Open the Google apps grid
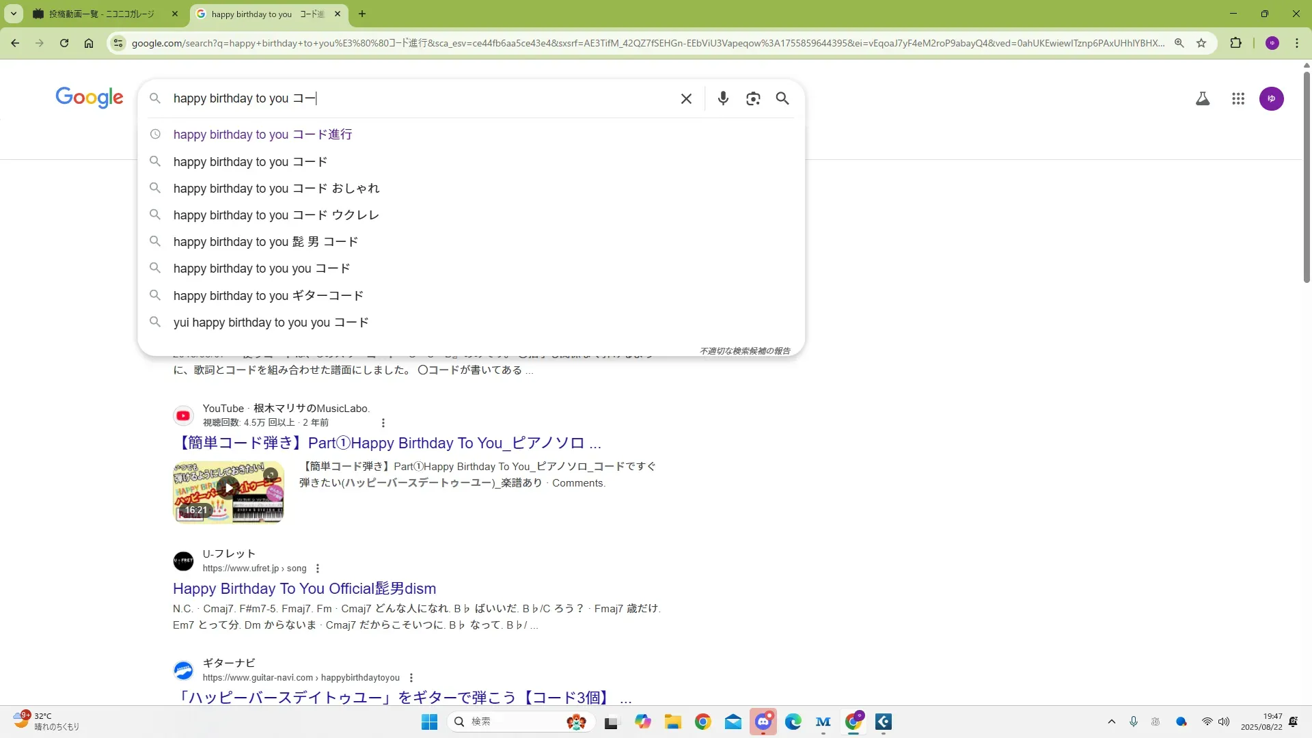Viewport: 1312px width, 738px height. pos(1238,98)
